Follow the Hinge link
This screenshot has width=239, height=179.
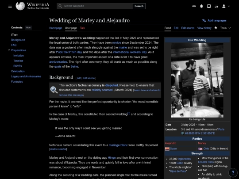(112, 158)
